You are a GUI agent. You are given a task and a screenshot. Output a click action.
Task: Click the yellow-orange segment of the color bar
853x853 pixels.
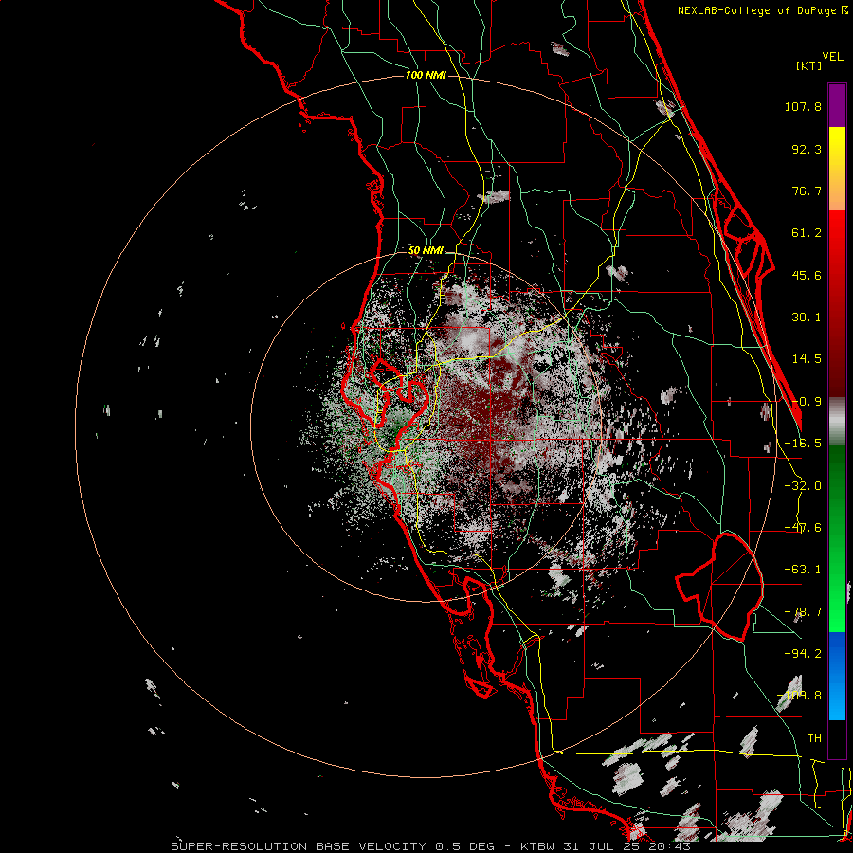[837, 169]
